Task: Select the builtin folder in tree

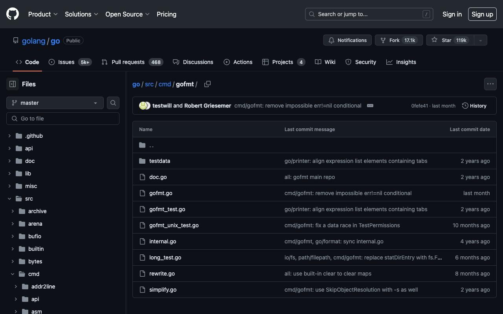Action: point(36,249)
